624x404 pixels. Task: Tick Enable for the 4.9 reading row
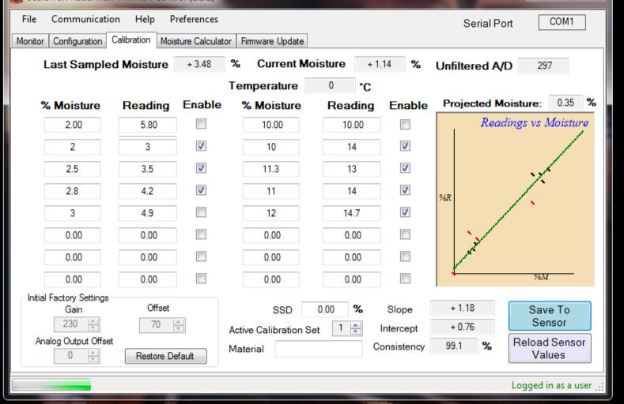pos(202,212)
